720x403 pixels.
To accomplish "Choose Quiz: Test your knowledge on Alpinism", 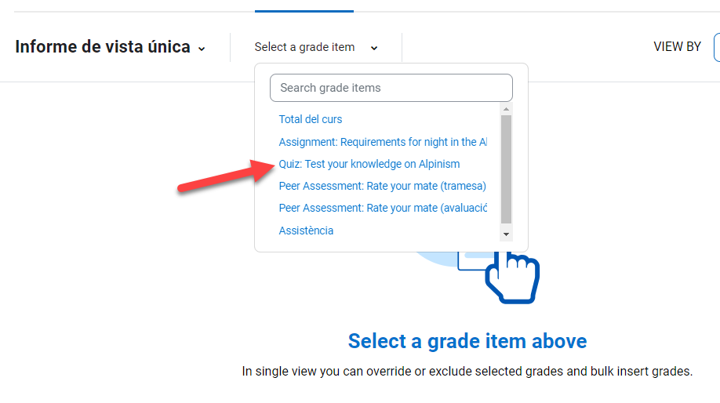I will pyautogui.click(x=369, y=164).
